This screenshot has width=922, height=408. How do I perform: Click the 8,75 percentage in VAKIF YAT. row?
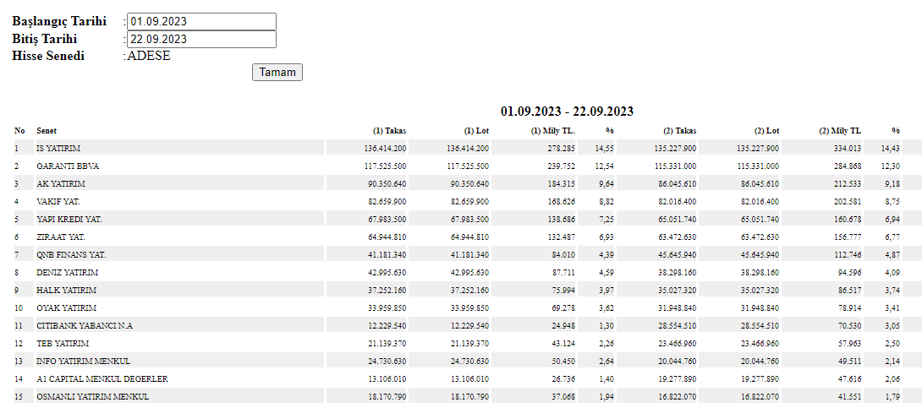click(892, 201)
